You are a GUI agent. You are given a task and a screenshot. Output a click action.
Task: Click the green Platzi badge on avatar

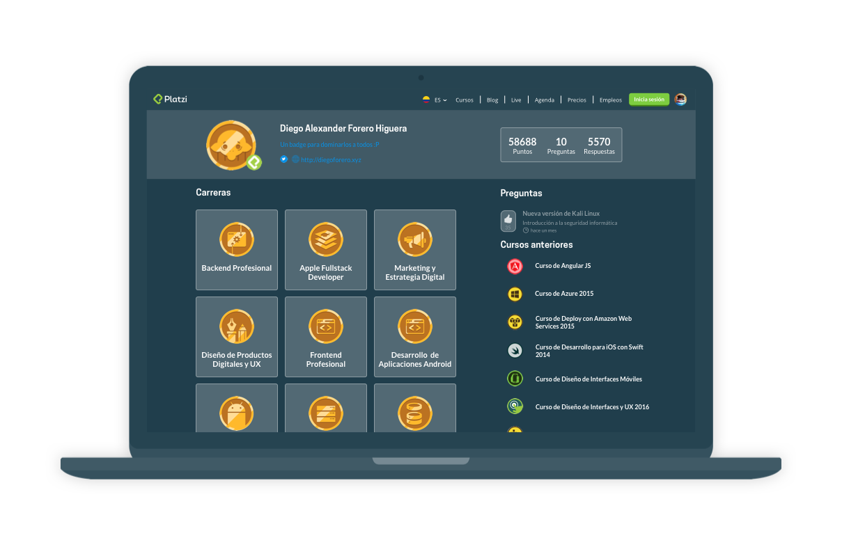[x=254, y=163]
